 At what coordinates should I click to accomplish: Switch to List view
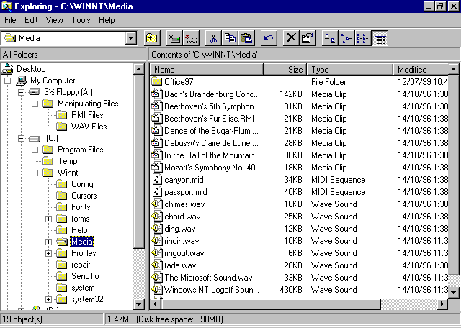(363, 38)
